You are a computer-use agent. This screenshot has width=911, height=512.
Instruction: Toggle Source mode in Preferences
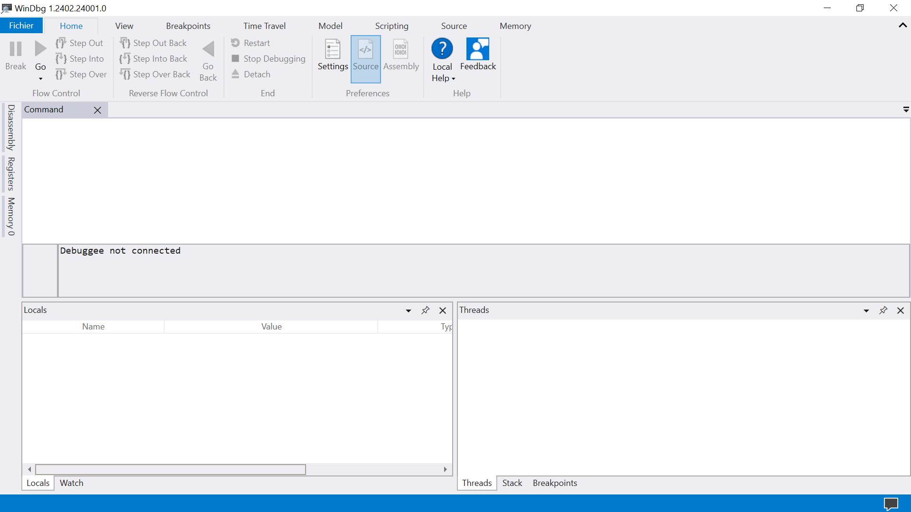point(365,50)
